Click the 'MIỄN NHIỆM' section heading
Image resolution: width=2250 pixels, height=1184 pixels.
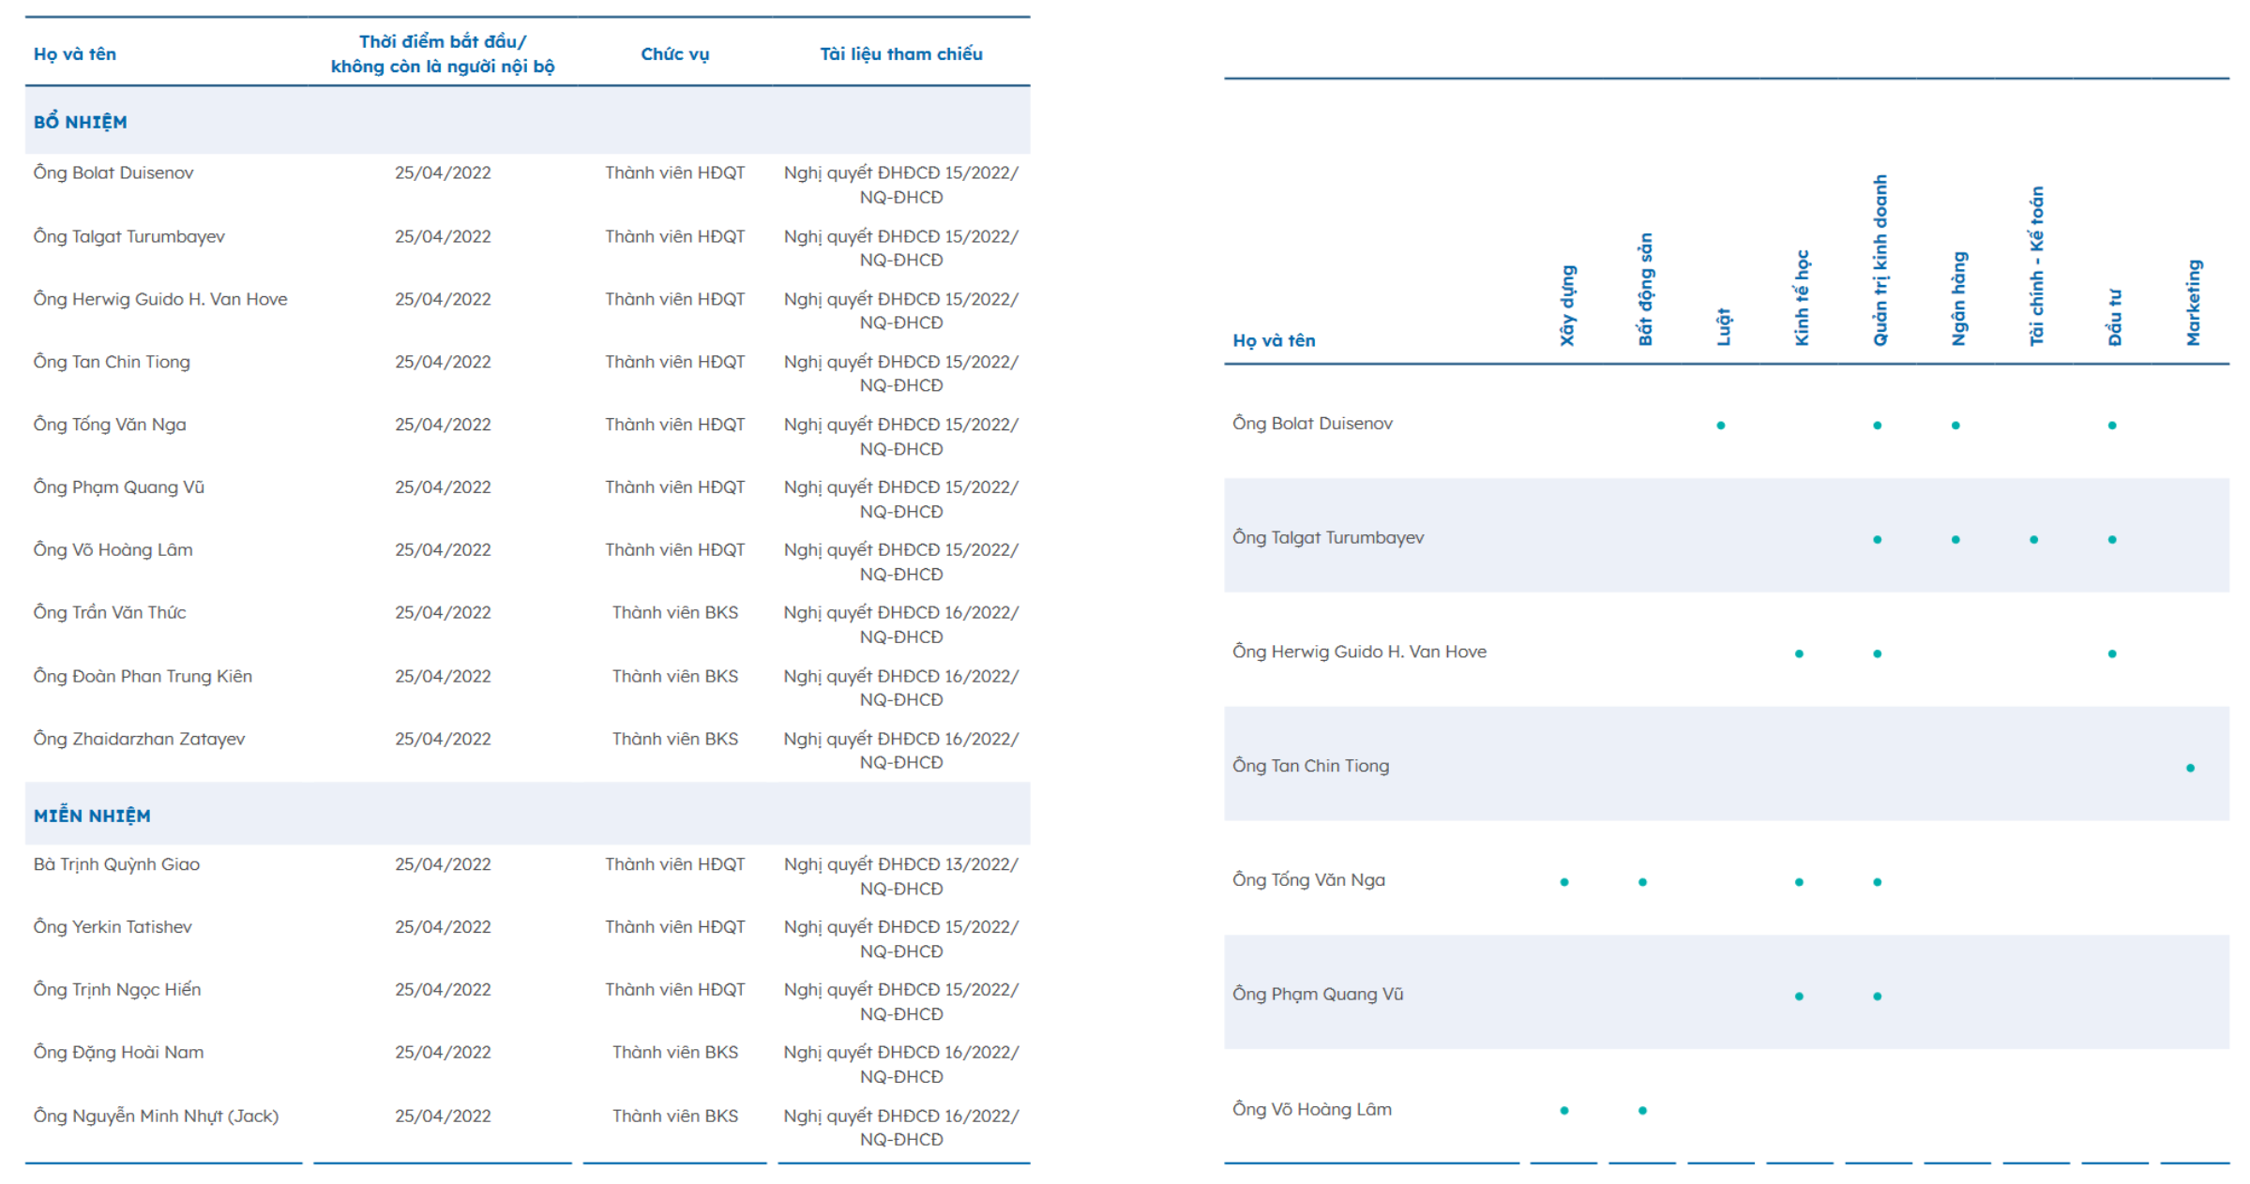coord(92,816)
